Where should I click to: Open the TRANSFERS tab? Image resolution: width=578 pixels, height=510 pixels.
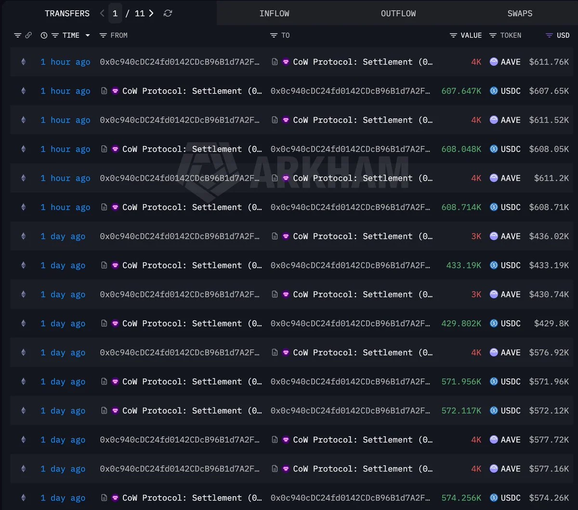[x=67, y=13]
